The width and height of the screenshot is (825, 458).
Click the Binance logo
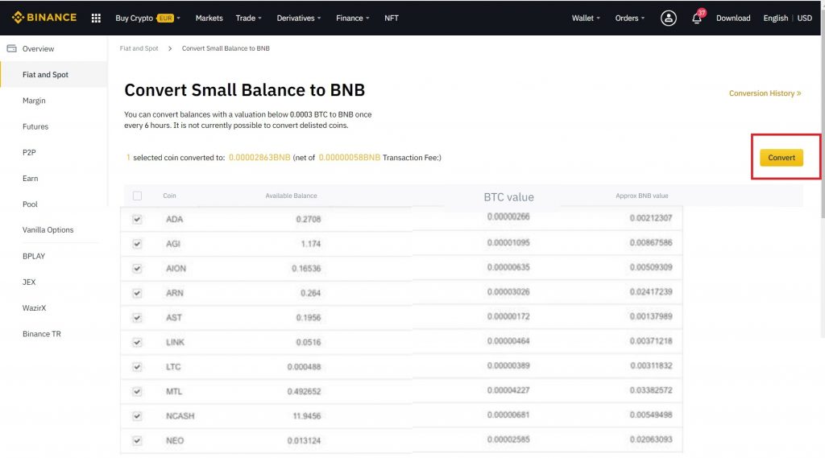(44, 18)
